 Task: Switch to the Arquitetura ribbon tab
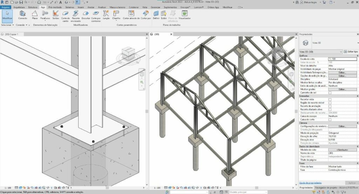[19, 7]
